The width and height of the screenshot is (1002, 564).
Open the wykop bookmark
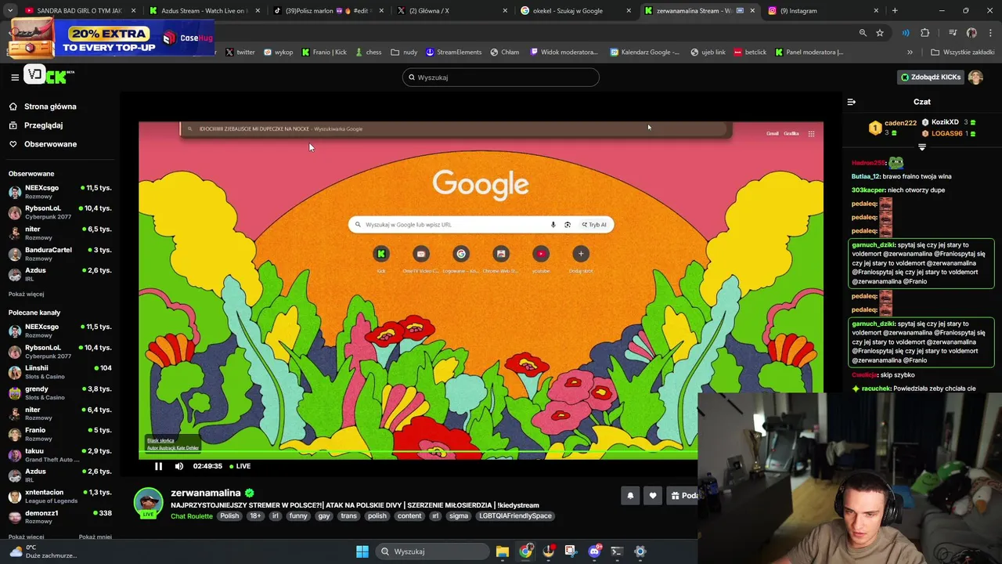[x=279, y=52]
